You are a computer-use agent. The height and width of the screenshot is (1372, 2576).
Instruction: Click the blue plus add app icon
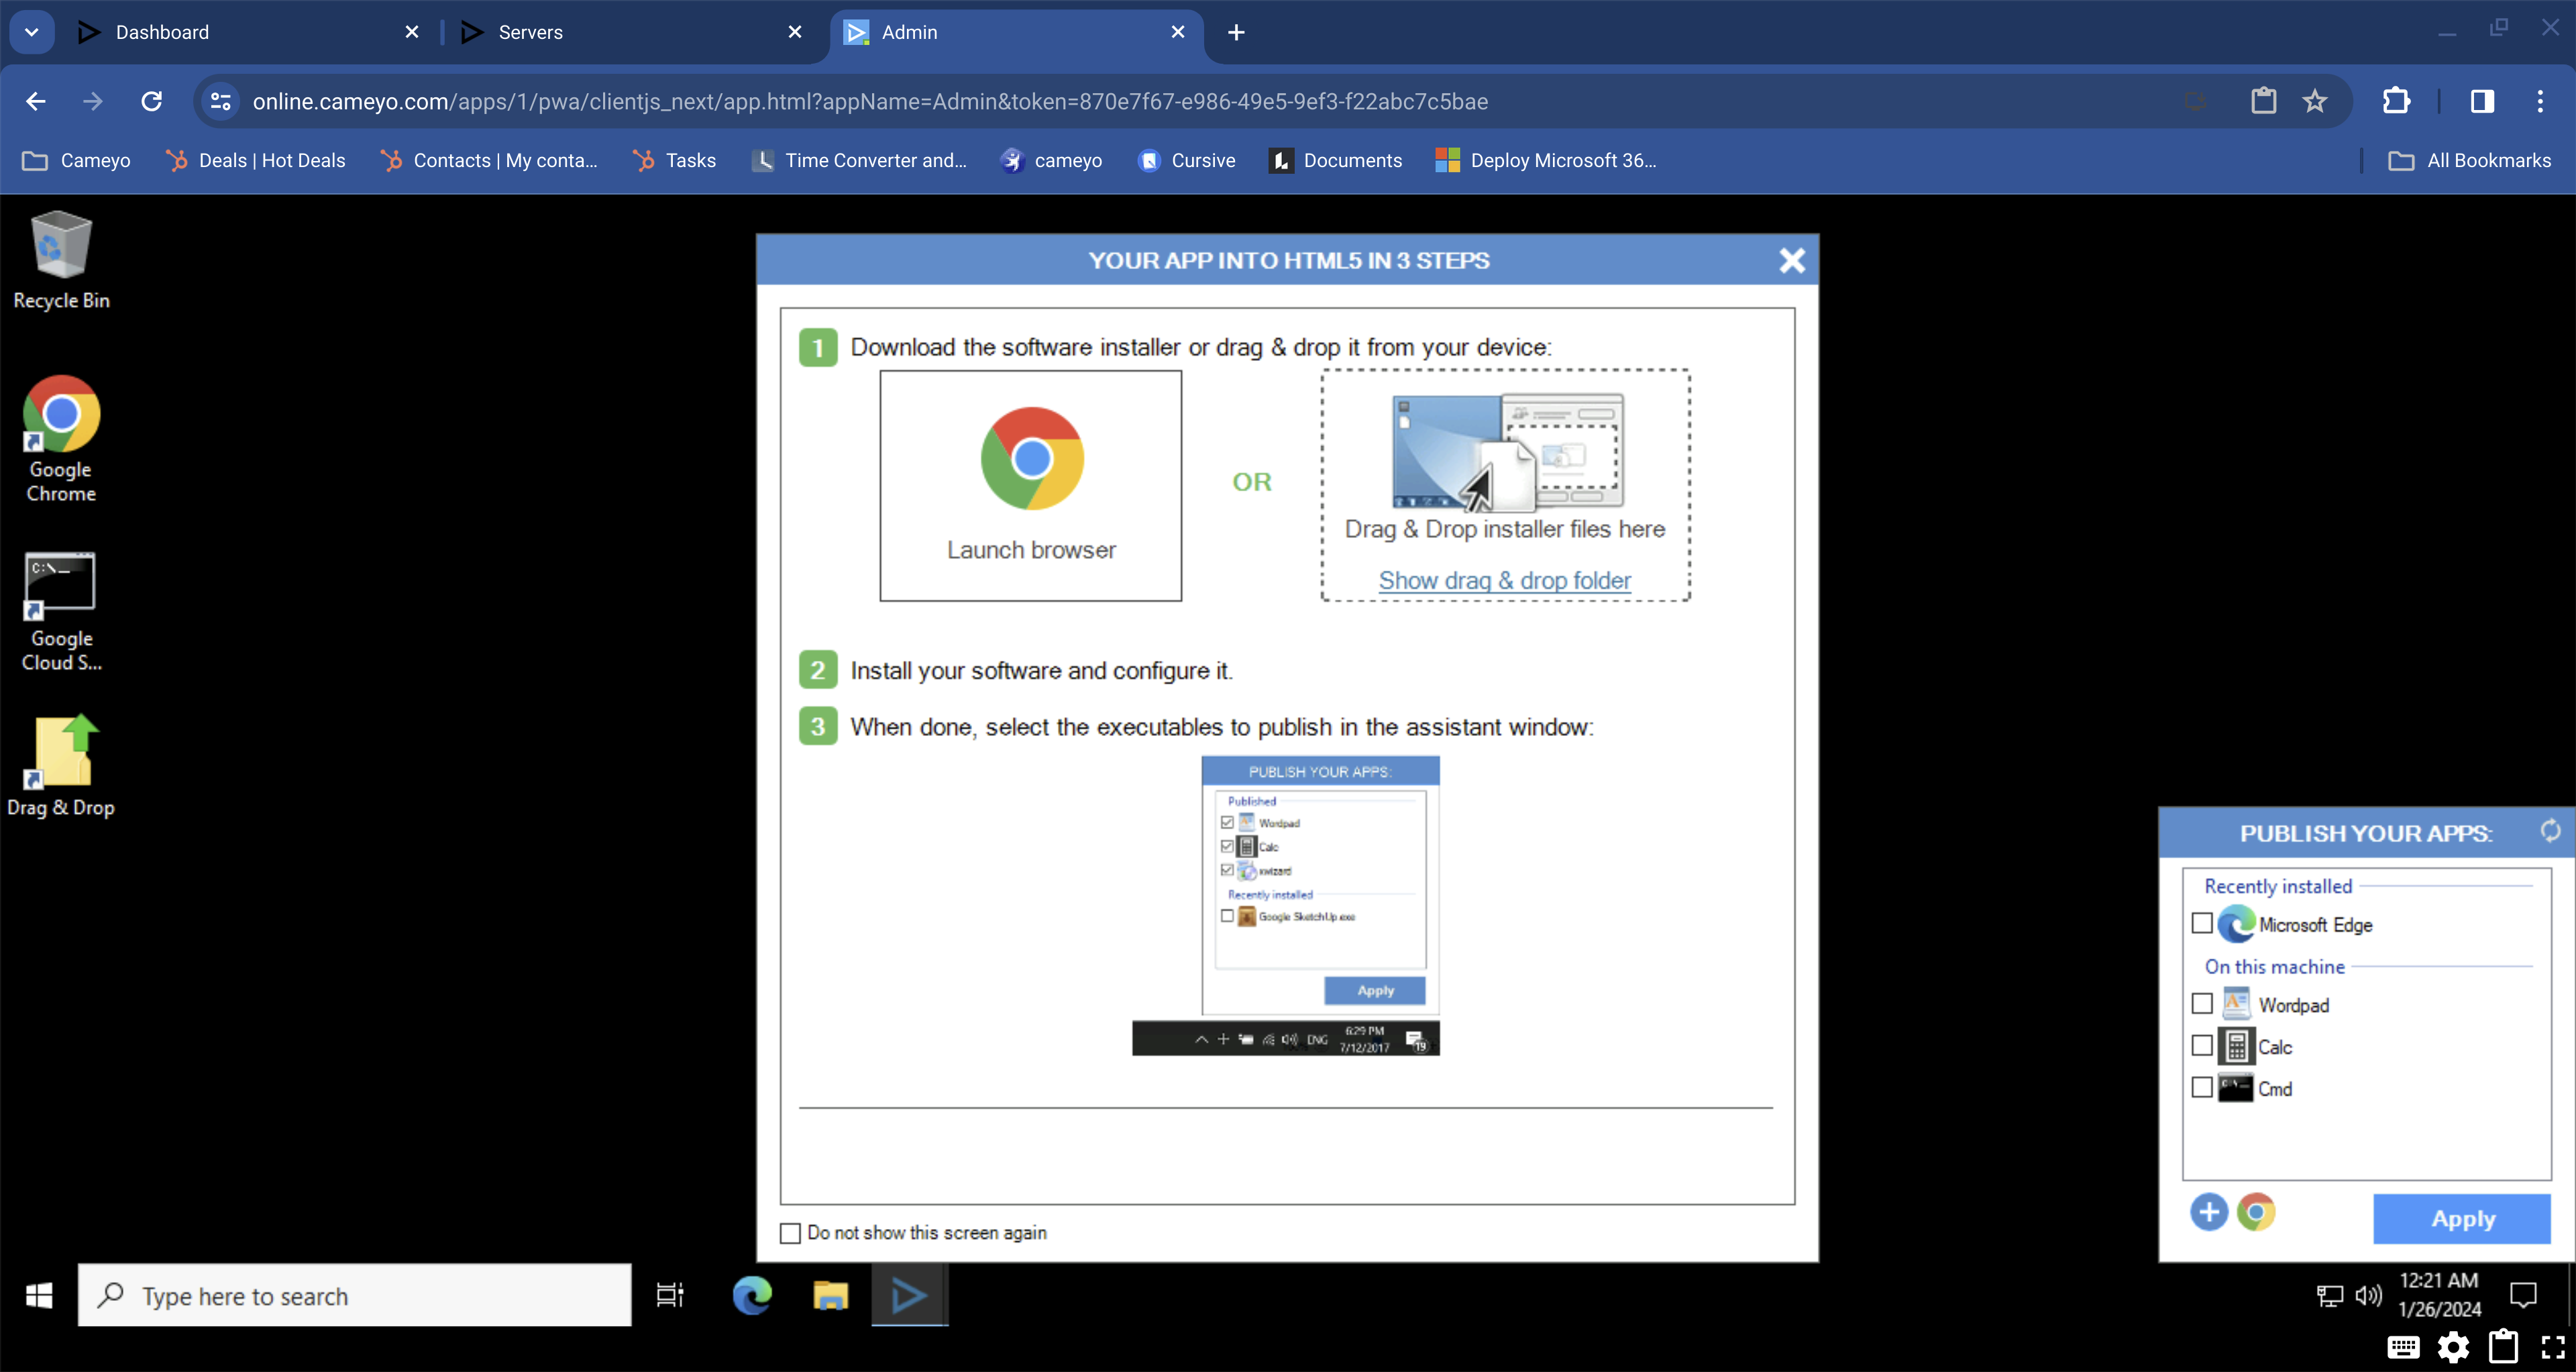(x=2209, y=1213)
